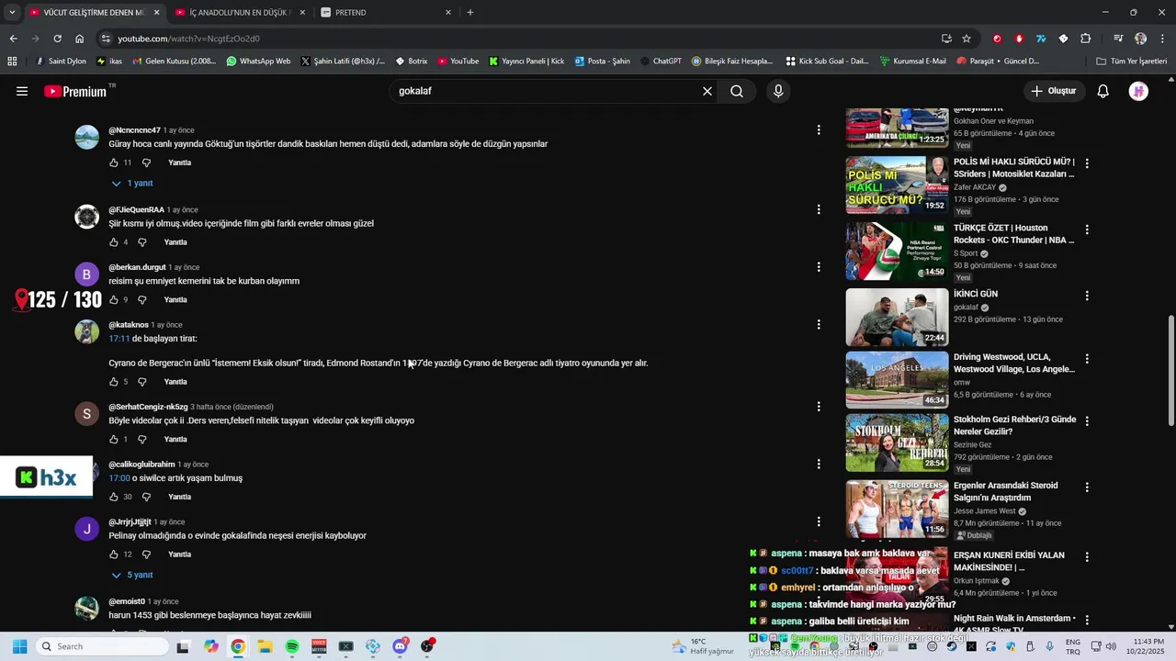The width and height of the screenshot is (1176, 661).
Task: Like the @calikogluibrahim comment
Action: click(114, 497)
